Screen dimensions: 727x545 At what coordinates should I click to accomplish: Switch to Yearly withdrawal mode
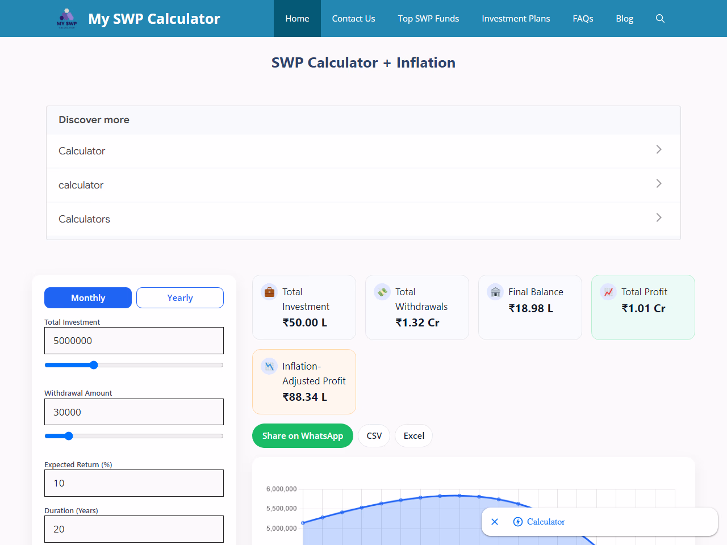pos(180,298)
